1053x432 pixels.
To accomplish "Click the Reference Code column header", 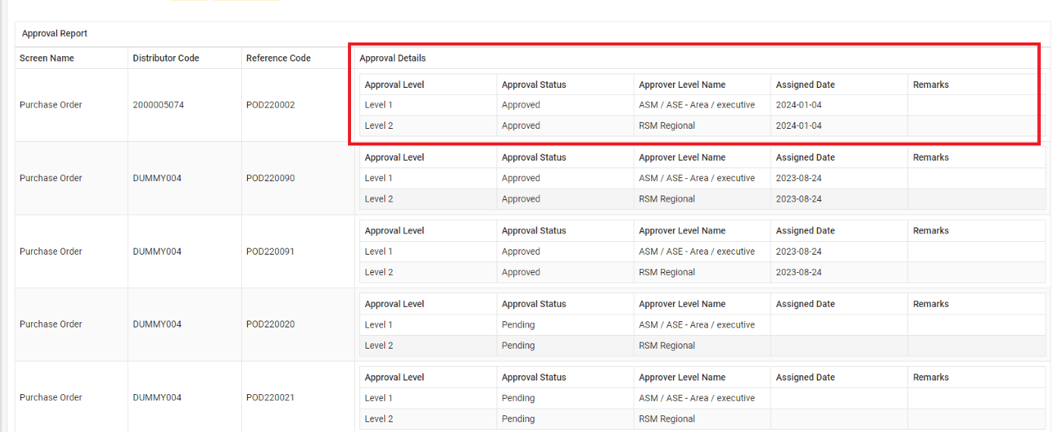I will pyautogui.click(x=279, y=58).
